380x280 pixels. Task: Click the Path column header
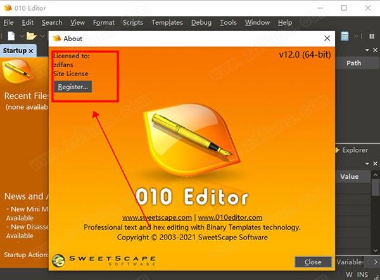(353, 63)
